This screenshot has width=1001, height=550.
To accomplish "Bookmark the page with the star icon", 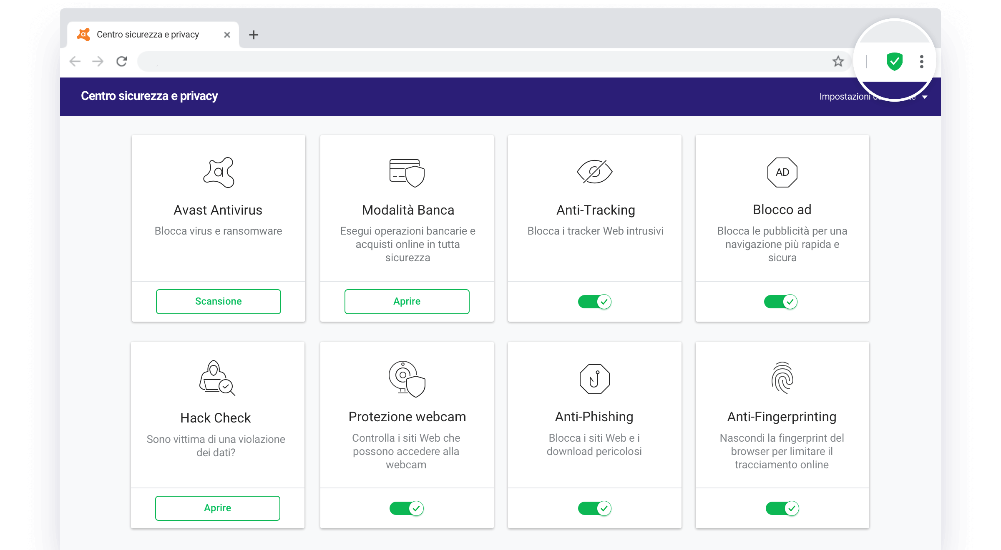I will (838, 61).
